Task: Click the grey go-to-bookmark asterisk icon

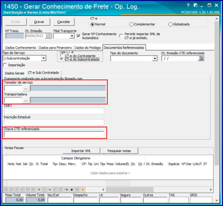Action: (77, 189)
